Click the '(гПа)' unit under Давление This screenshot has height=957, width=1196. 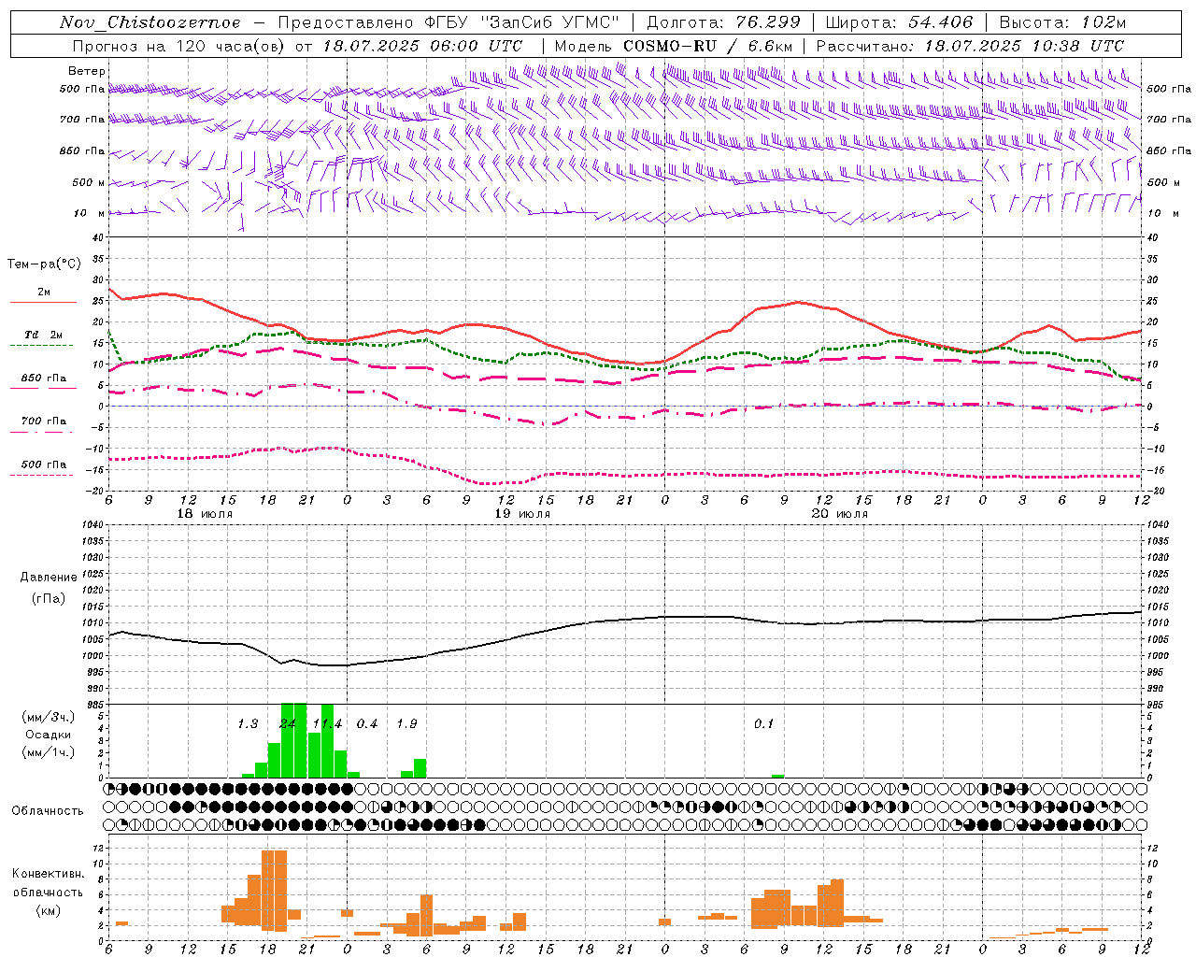point(50,598)
